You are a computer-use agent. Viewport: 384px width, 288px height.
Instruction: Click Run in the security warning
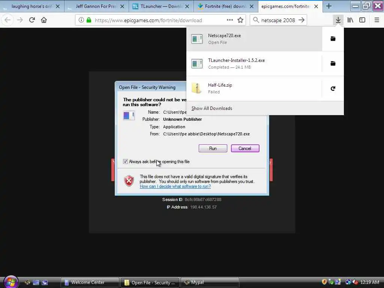point(213,148)
